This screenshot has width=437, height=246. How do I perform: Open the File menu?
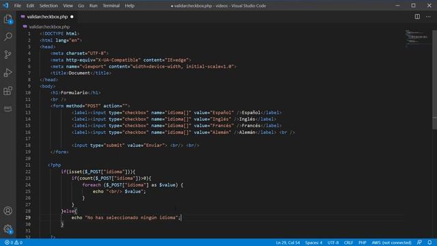(18, 5)
